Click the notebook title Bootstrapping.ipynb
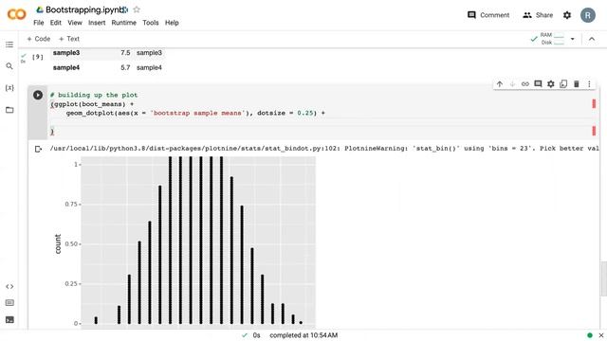 click(86, 9)
